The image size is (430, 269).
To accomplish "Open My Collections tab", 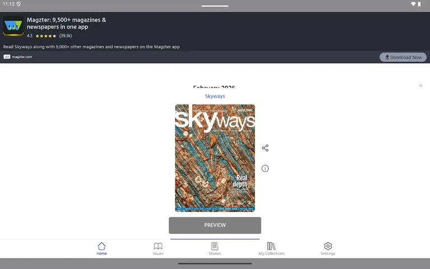I will tap(271, 248).
